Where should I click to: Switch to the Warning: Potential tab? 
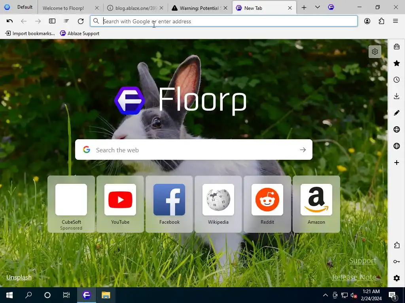coord(200,8)
